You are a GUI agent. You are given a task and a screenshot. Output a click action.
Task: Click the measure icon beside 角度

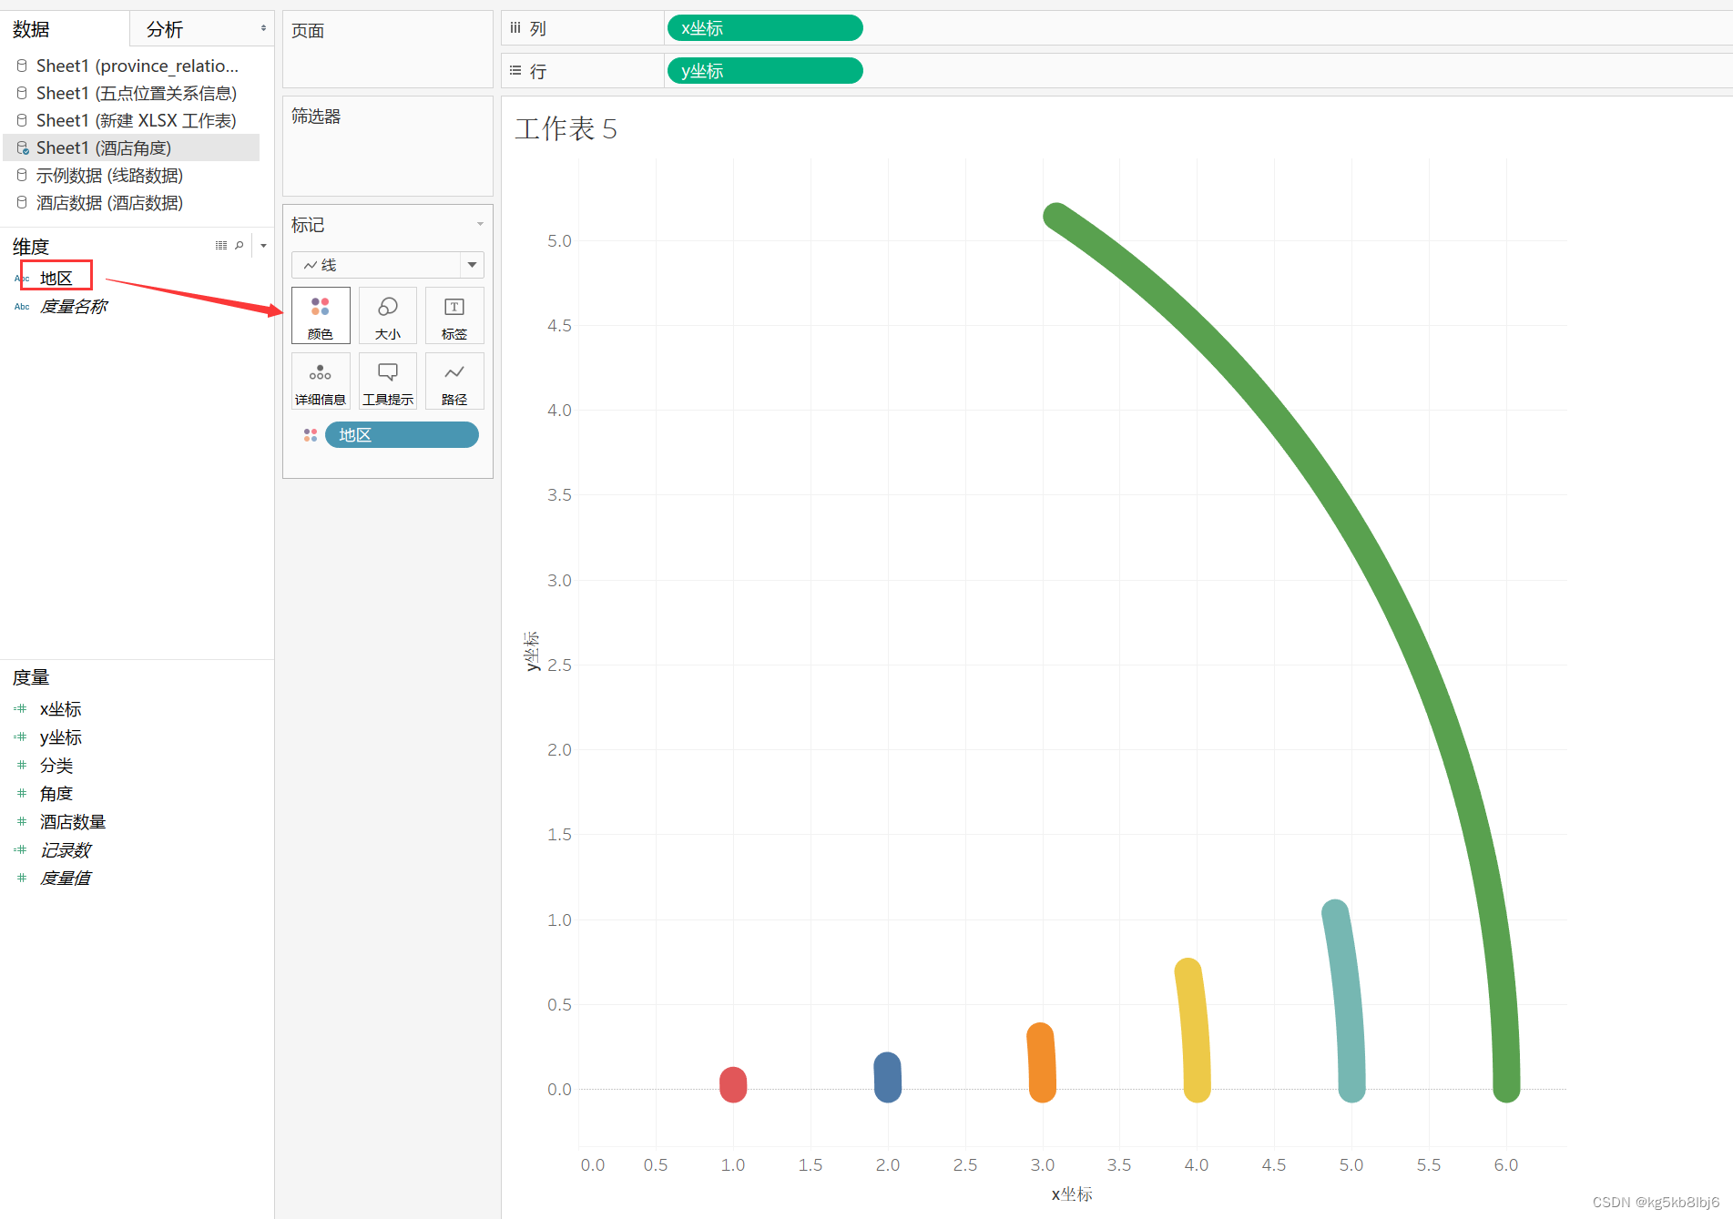point(22,793)
